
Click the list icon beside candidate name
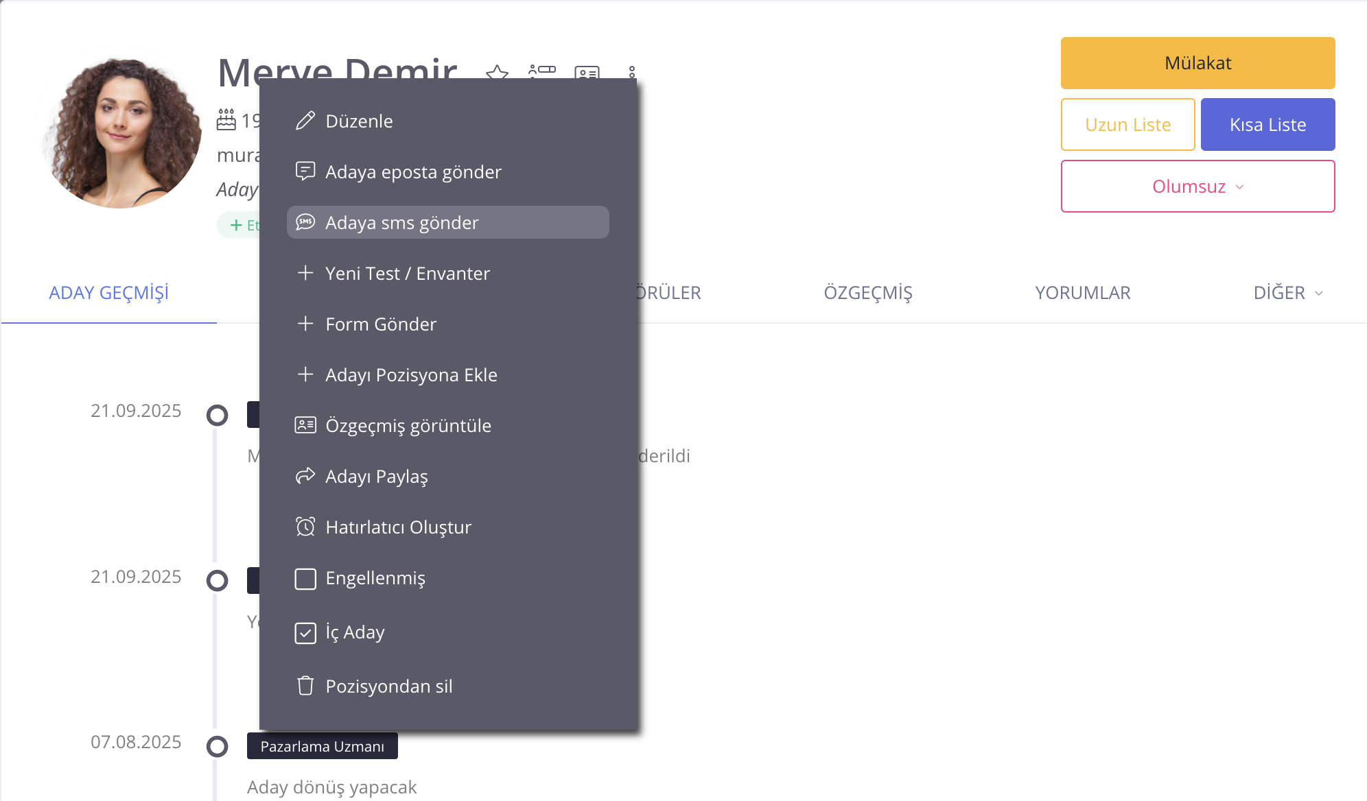[x=542, y=71]
